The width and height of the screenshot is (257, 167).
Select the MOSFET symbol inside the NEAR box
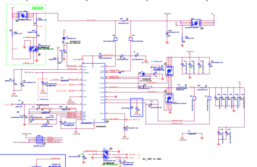coord(23,15)
